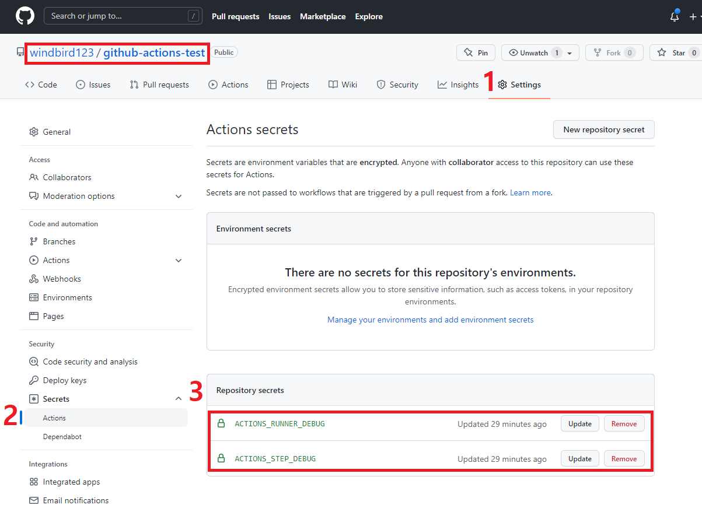Click the Learn more link
Screen dimensions: 702x519
[x=530, y=192]
